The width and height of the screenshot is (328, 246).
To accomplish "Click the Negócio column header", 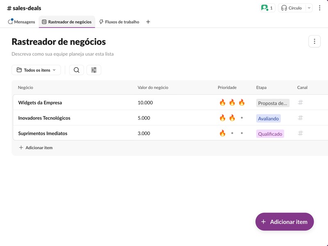I will [x=25, y=87].
